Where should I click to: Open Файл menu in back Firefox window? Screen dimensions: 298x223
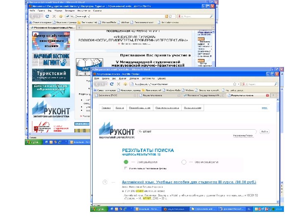[x=32, y=11]
